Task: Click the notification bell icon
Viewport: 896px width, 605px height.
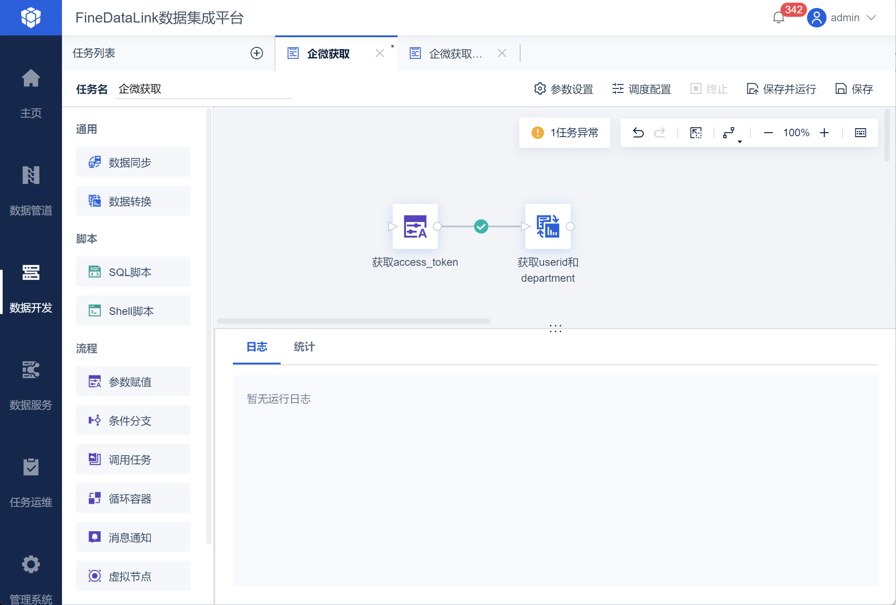Action: point(779,18)
